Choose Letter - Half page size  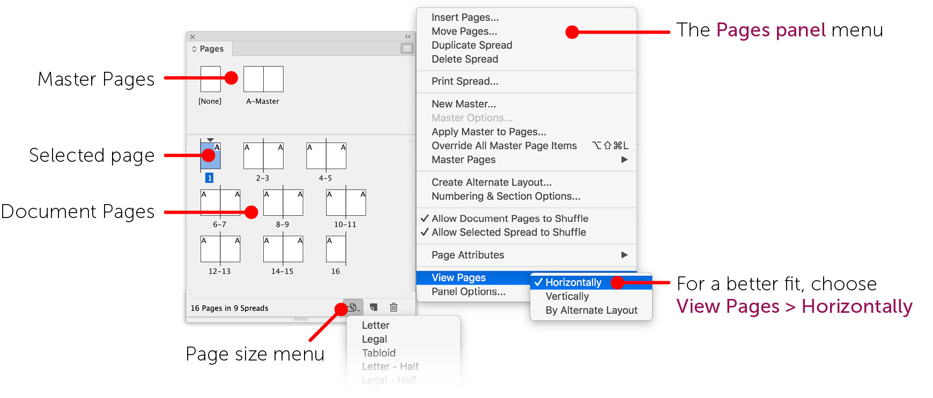pyautogui.click(x=403, y=366)
